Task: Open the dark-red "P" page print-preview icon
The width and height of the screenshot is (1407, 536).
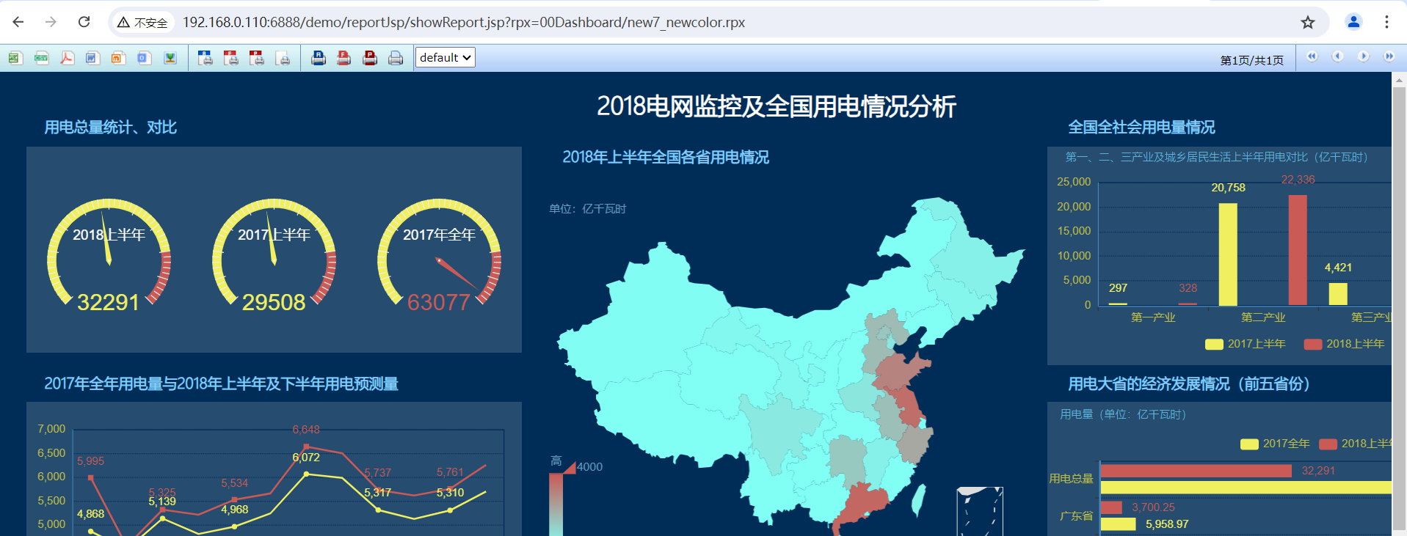Action: (257, 58)
